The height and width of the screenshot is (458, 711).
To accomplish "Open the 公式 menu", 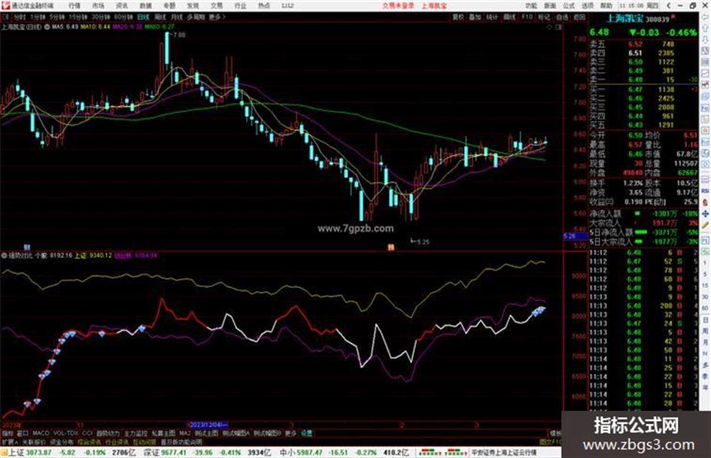I will tap(569, 6).
